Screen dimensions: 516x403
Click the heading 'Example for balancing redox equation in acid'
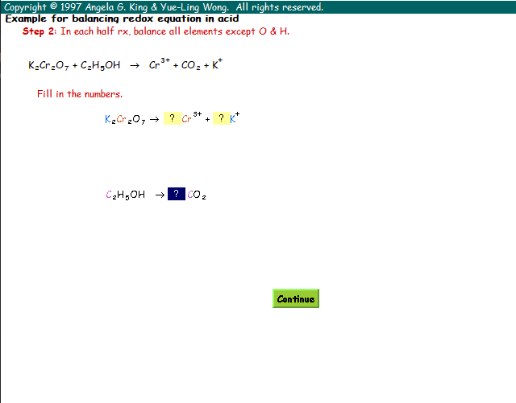click(122, 19)
